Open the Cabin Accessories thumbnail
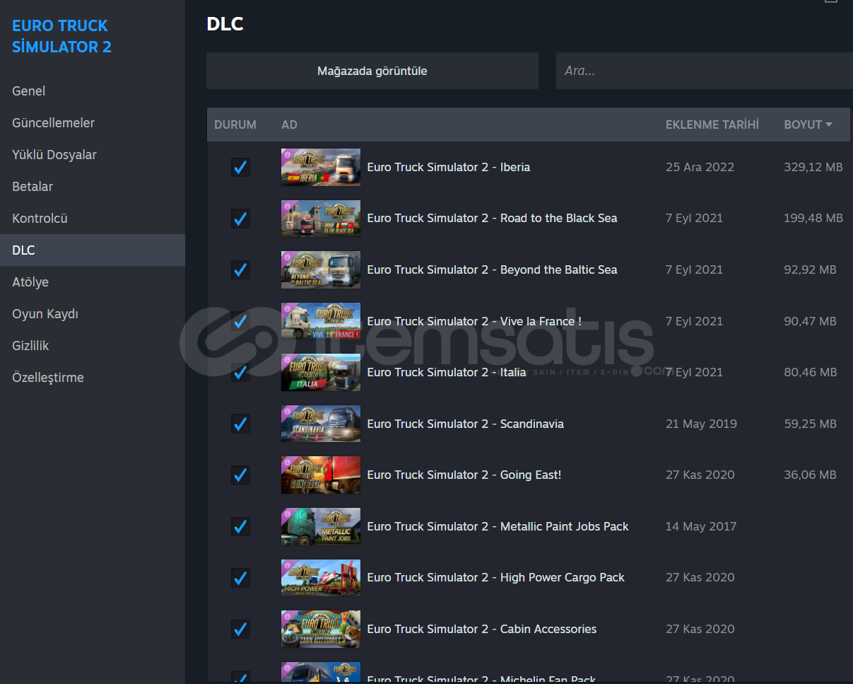The image size is (853, 684). coord(321,629)
